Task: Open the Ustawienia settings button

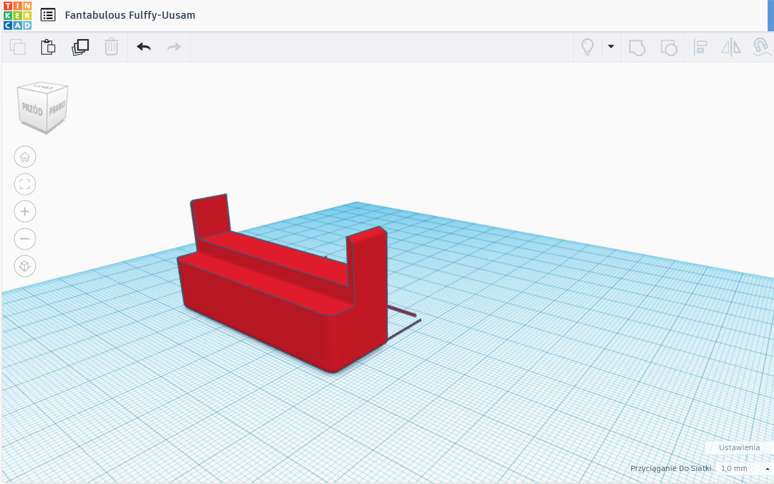Action: coord(739,448)
